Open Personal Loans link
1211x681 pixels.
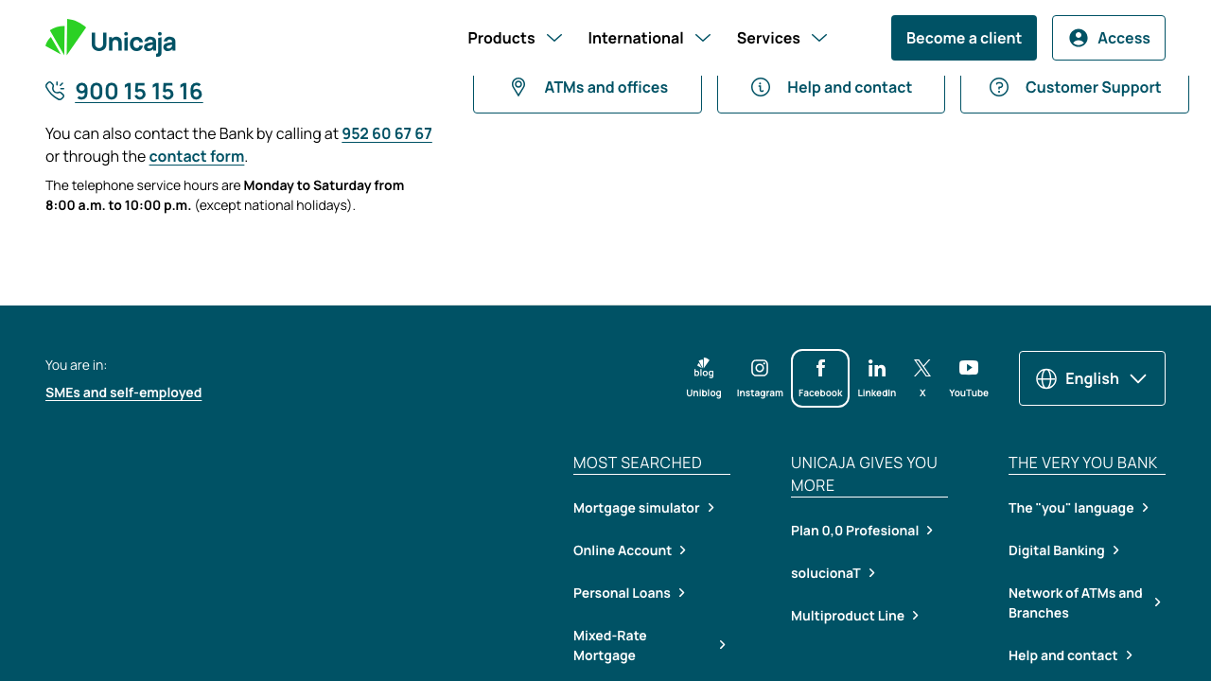click(x=630, y=593)
